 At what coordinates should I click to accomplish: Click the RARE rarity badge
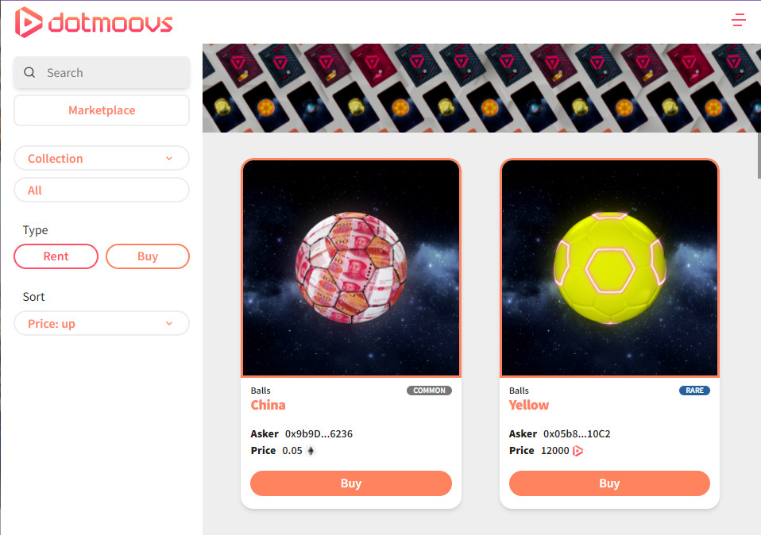point(694,391)
